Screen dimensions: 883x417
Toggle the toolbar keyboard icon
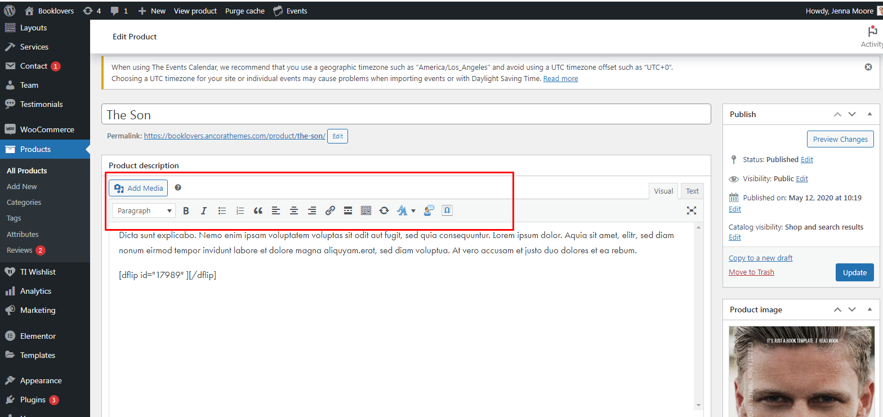366,210
